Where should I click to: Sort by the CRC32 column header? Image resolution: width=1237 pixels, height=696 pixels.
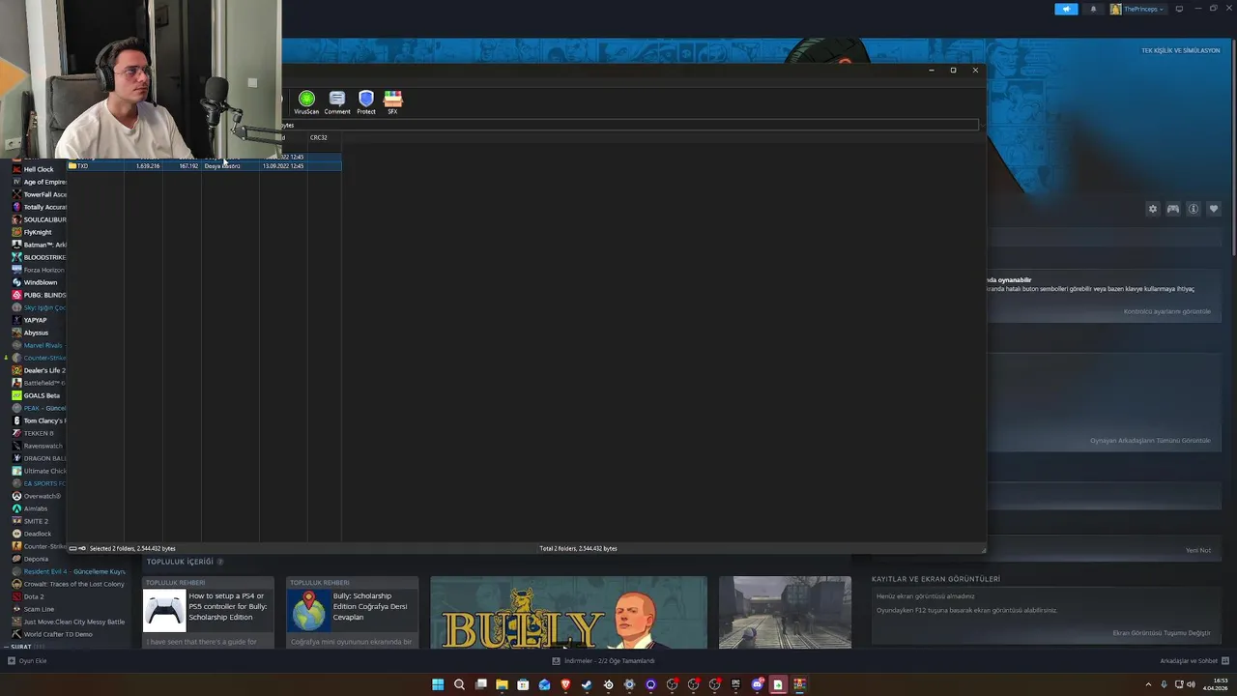coord(319,137)
